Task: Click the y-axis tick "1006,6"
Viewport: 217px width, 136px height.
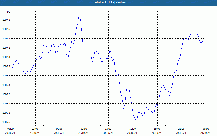Action: click(x=6, y=76)
